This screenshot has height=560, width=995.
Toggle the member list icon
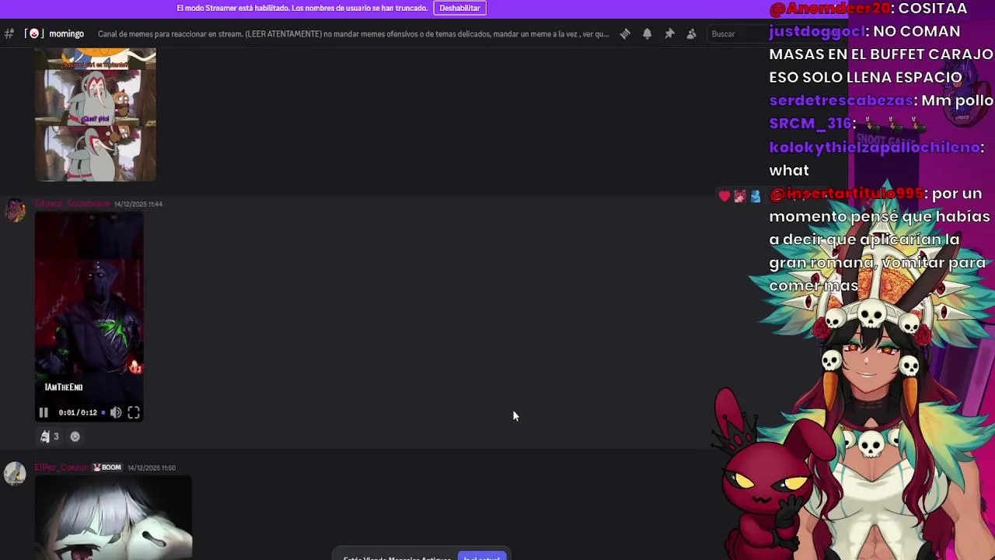coord(691,34)
